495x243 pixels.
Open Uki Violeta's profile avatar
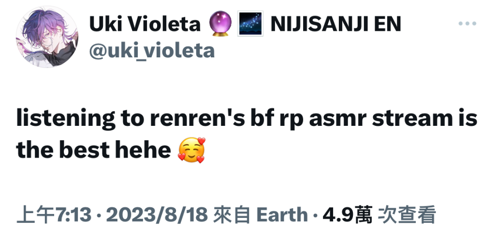pos(47,37)
